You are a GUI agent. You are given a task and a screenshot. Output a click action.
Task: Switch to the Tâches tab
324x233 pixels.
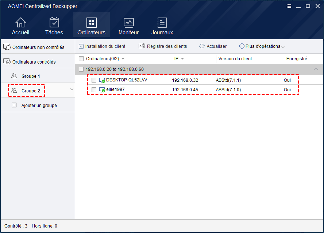click(54, 26)
